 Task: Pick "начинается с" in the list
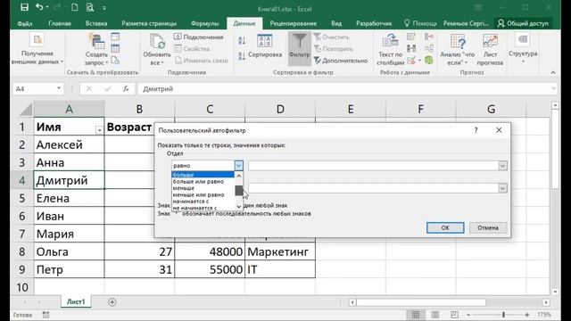pos(203,202)
